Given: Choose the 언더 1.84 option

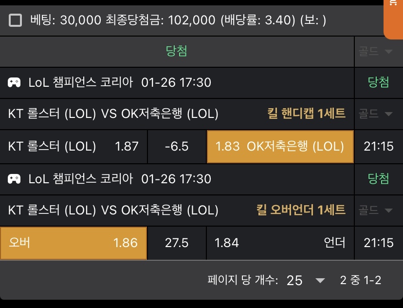Looking at the screenshot, I should coord(280,243).
